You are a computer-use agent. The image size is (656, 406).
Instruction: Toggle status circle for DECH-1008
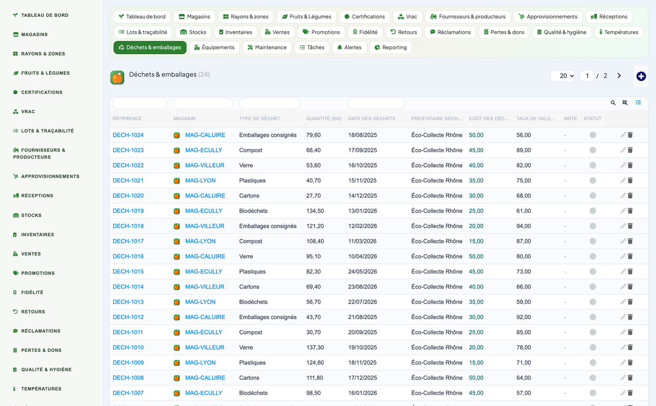[x=593, y=378]
